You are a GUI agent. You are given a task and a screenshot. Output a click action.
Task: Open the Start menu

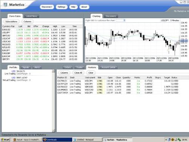coord(5,140)
